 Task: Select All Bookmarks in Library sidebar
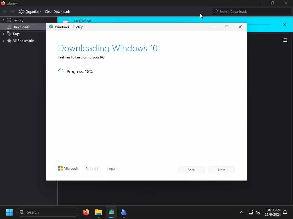pyautogui.click(x=23, y=41)
